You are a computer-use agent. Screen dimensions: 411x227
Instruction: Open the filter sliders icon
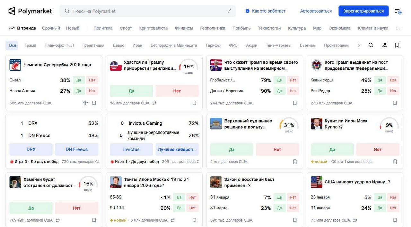click(x=384, y=45)
